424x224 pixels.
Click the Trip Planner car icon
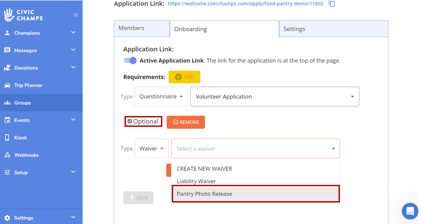point(7,85)
